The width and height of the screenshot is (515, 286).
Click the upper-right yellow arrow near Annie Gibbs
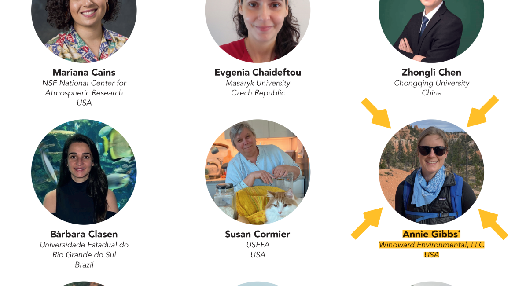482,111
